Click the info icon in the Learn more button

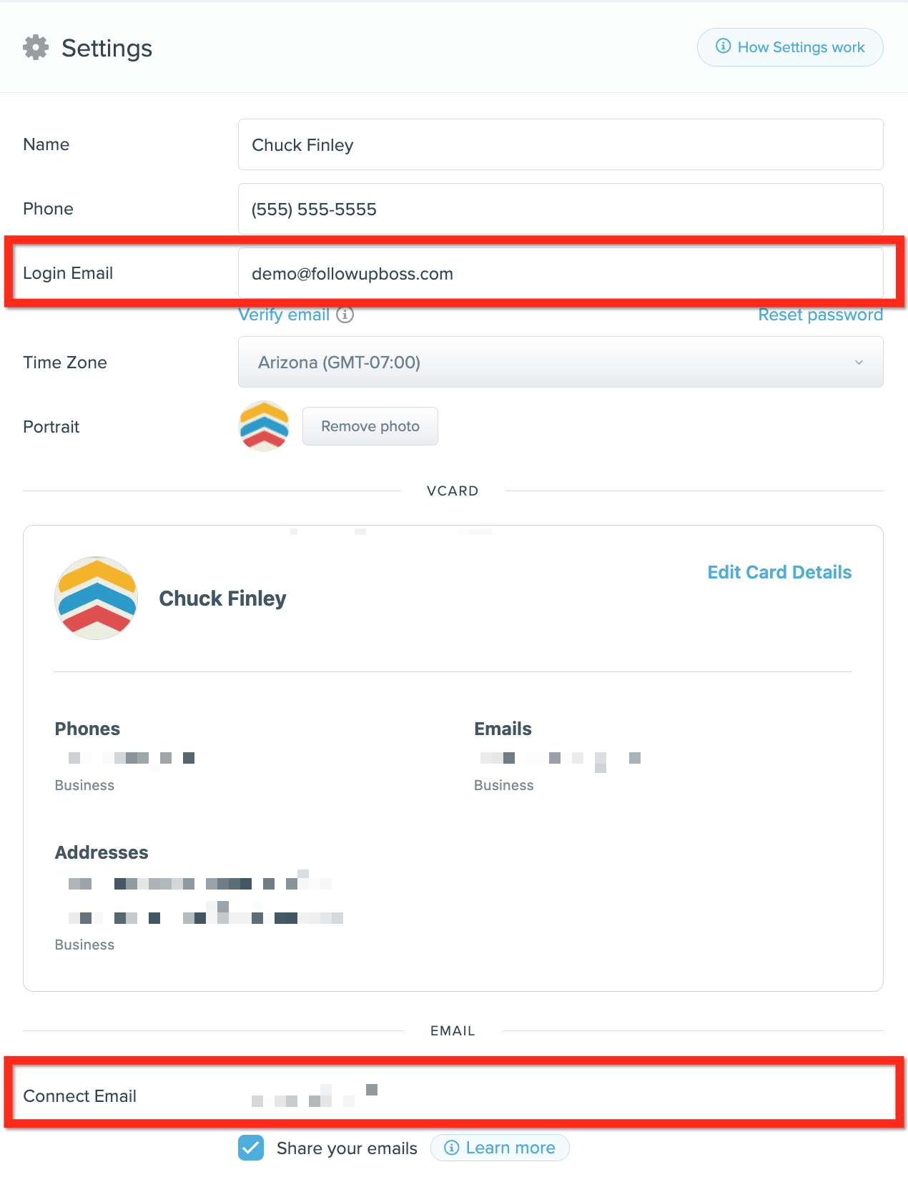[451, 1148]
